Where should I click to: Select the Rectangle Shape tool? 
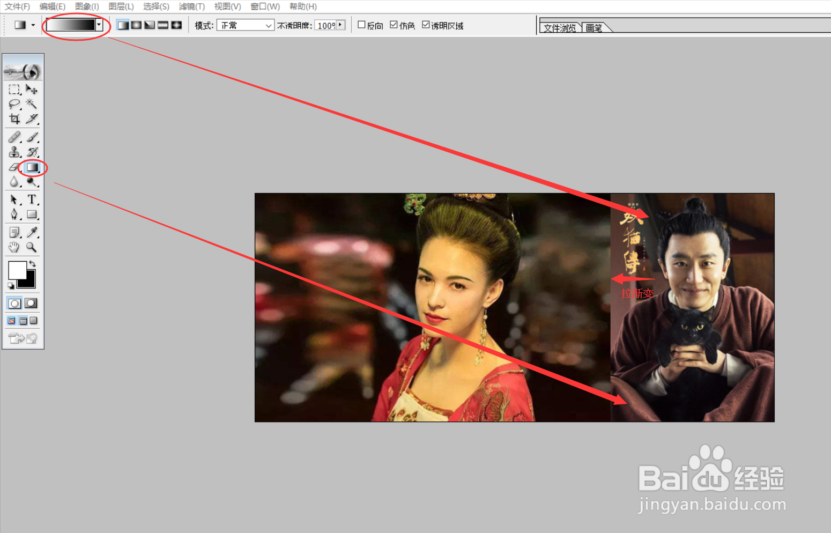(x=32, y=214)
